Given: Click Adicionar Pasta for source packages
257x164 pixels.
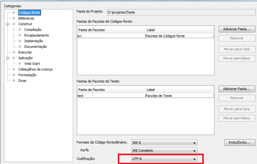Looking at the screenshot, I should click(x=237, y=29).
